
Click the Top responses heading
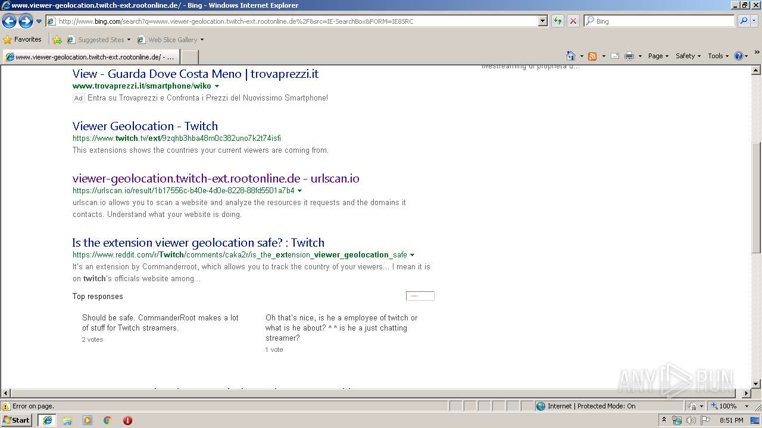98,296
